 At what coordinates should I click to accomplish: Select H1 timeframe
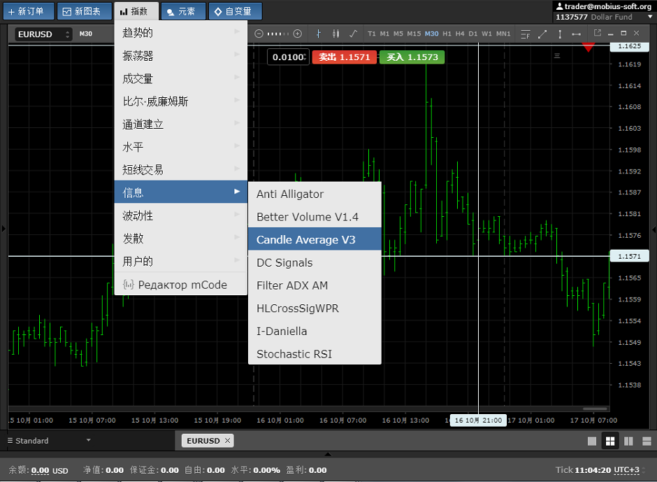(447, 34)
